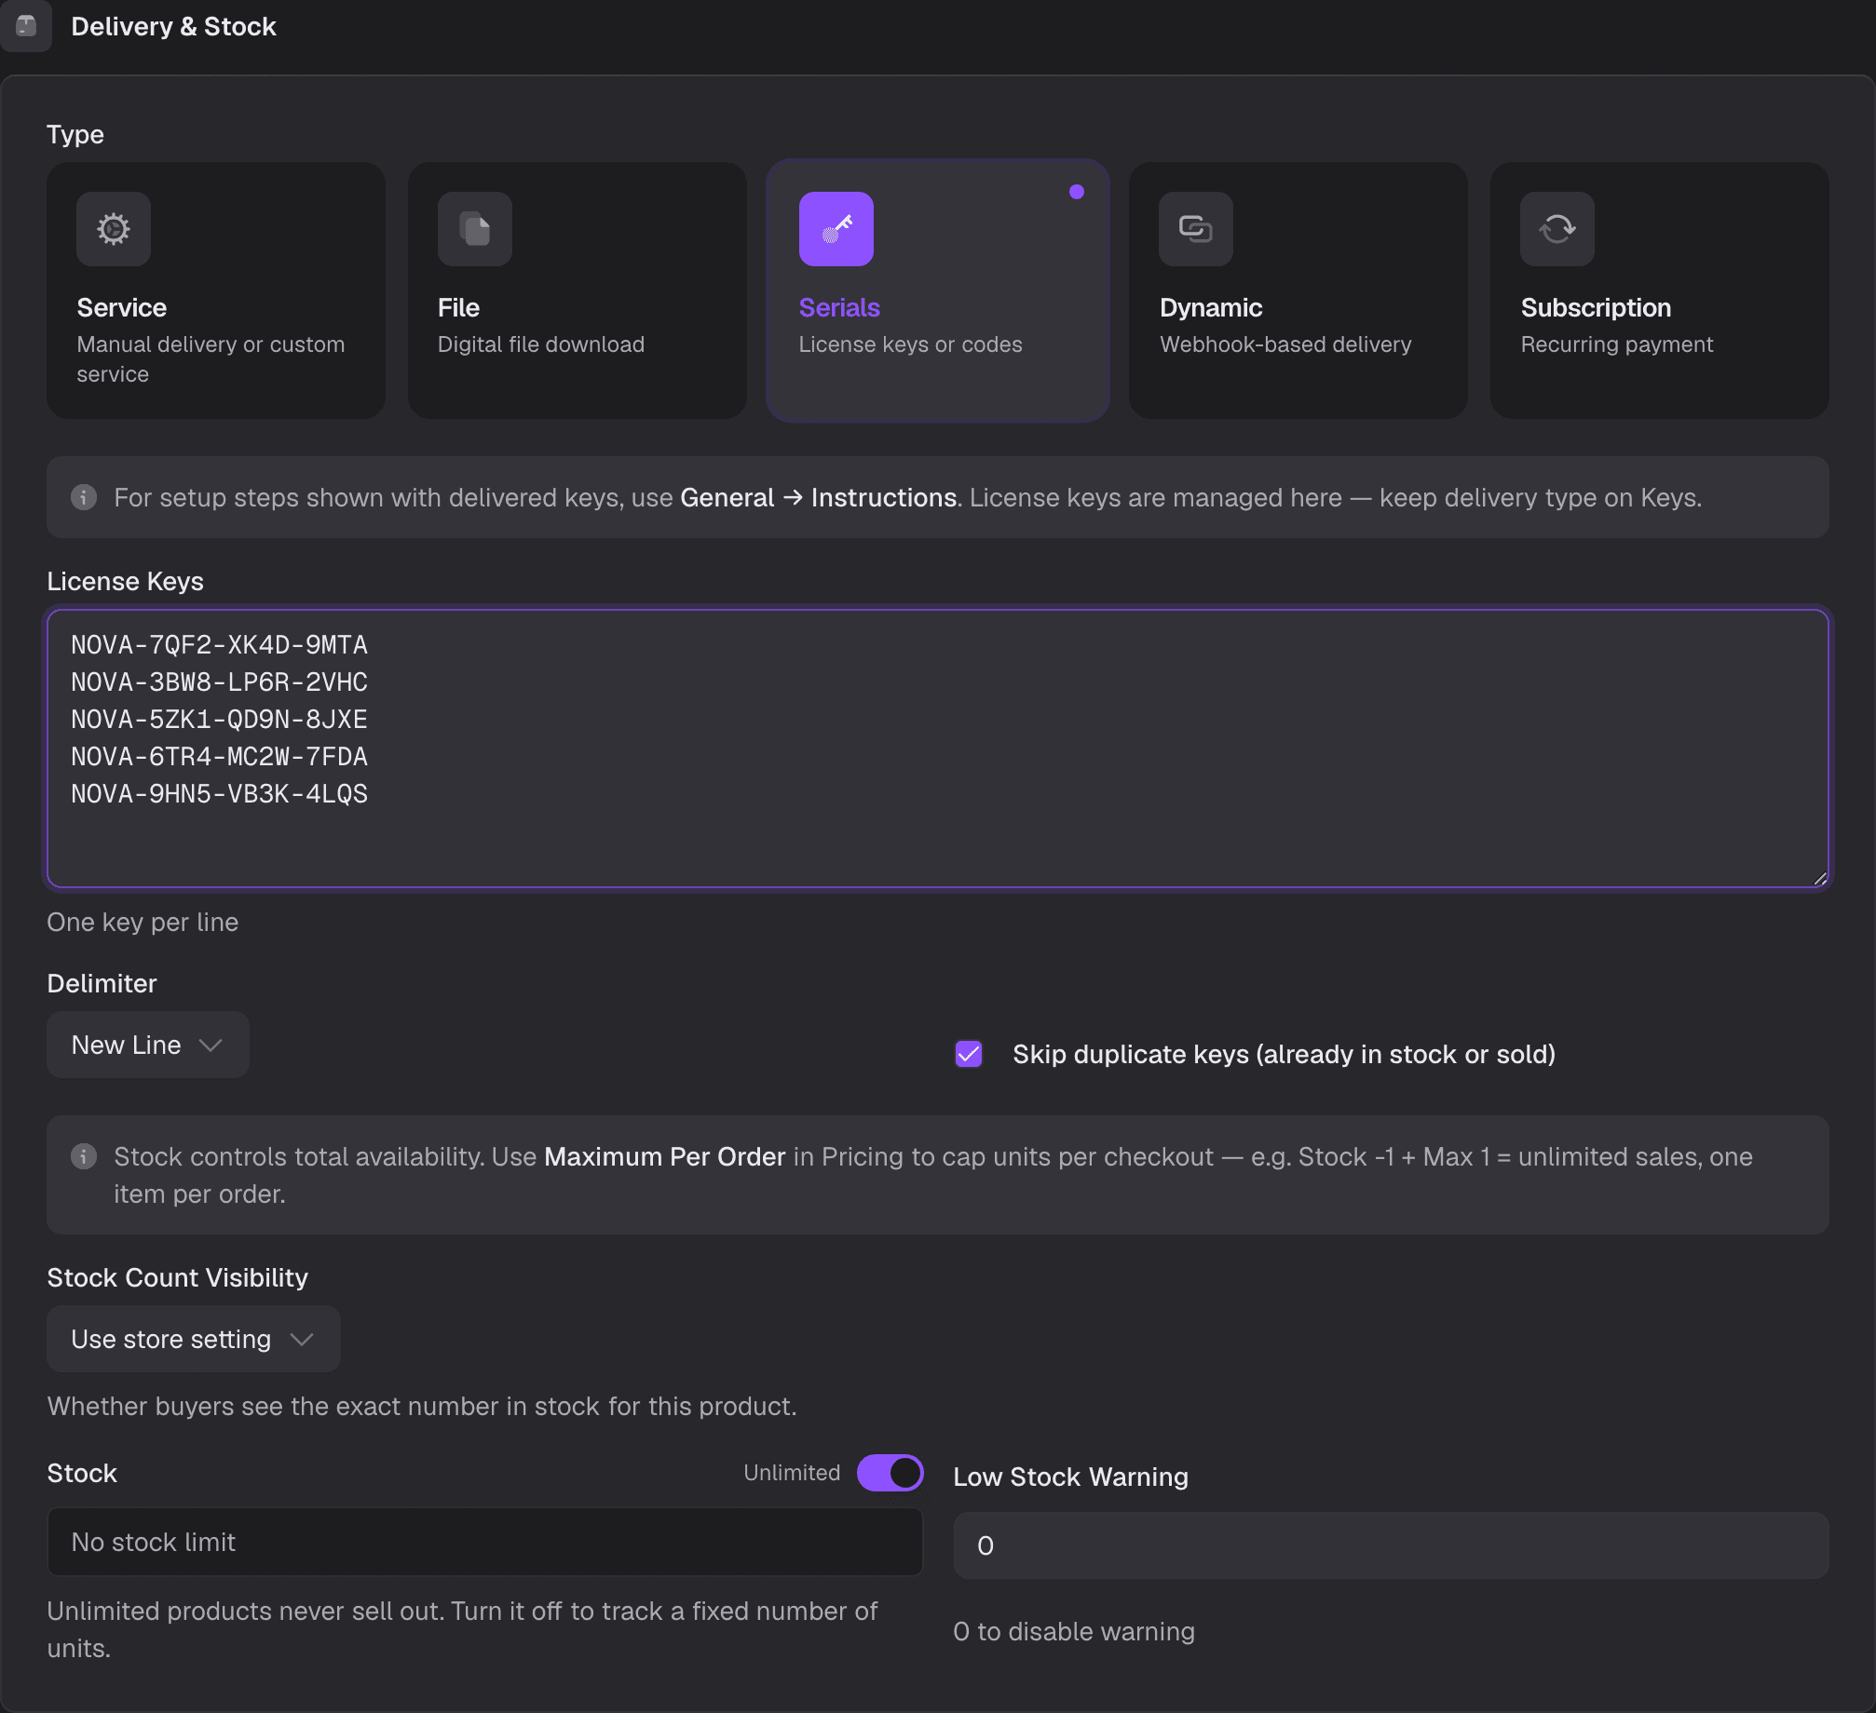This screenshot has height=1713, width=1876.
Task: Click the General → Instructions reference text
Action: click(819, 497)
